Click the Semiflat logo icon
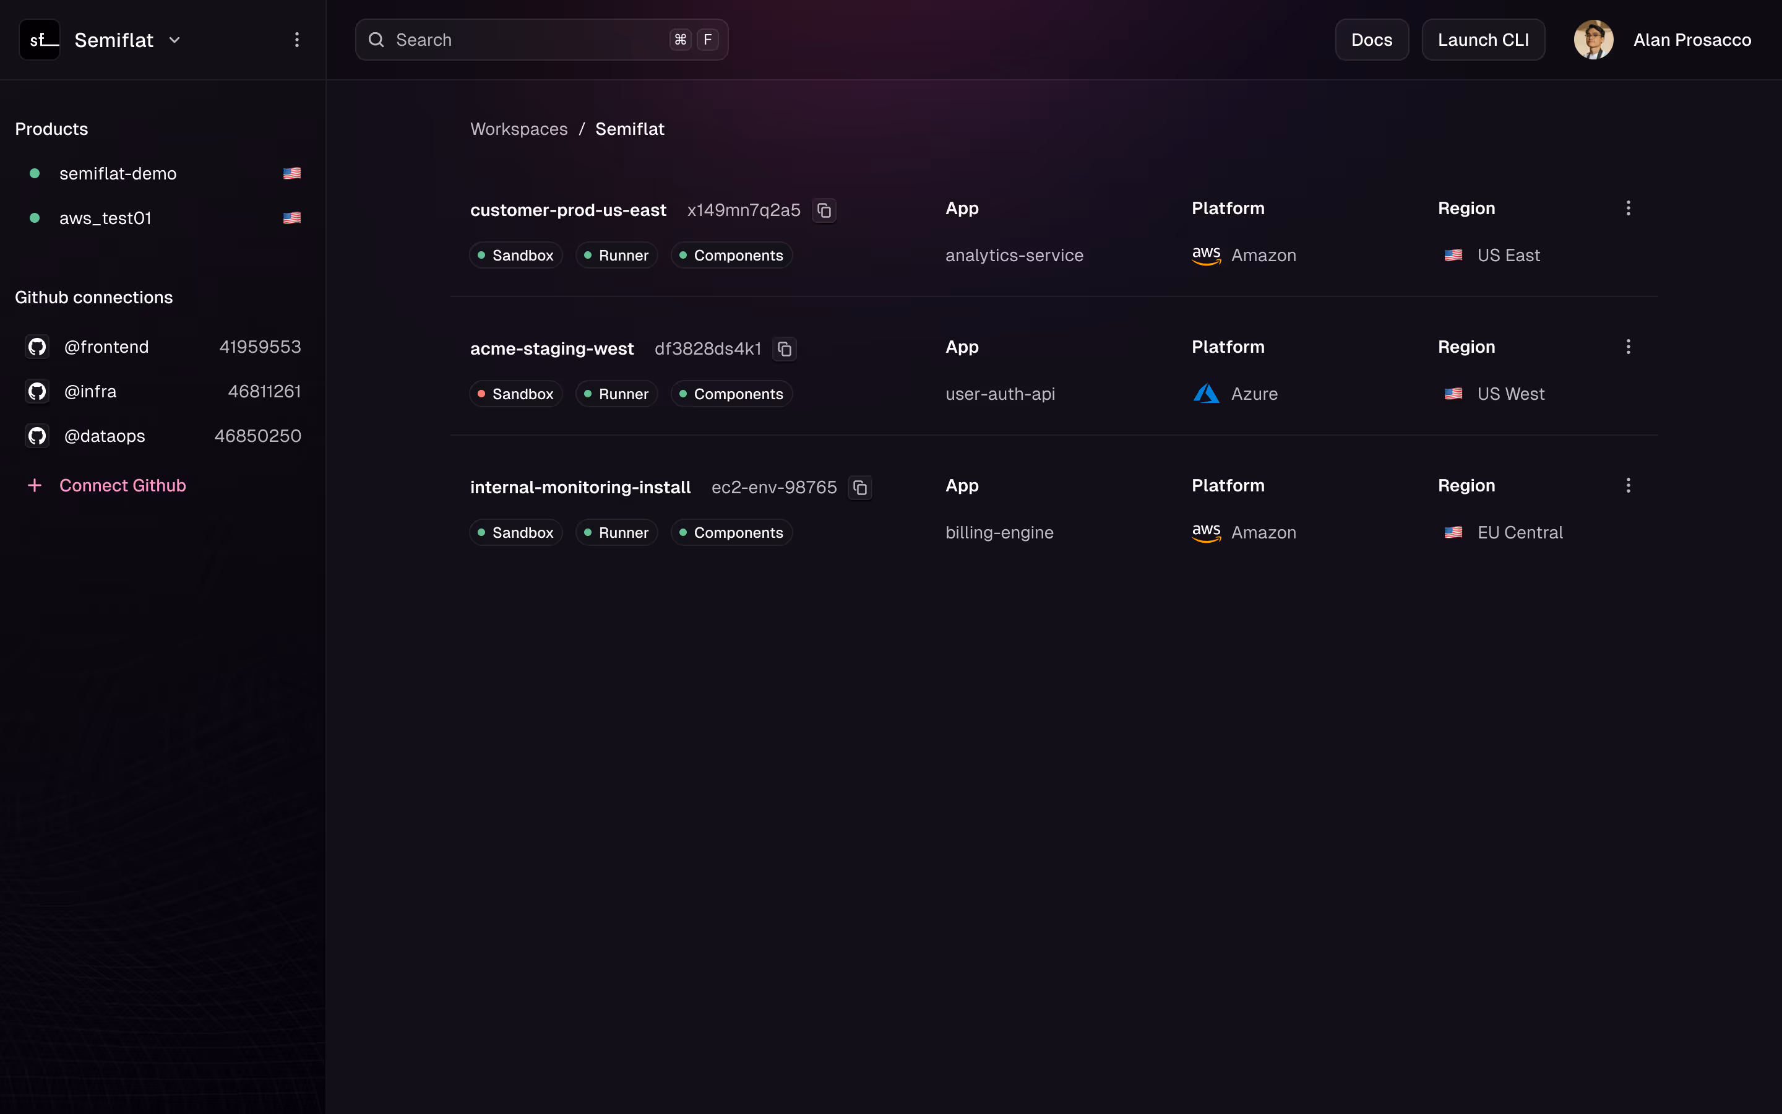 point(40,40)
